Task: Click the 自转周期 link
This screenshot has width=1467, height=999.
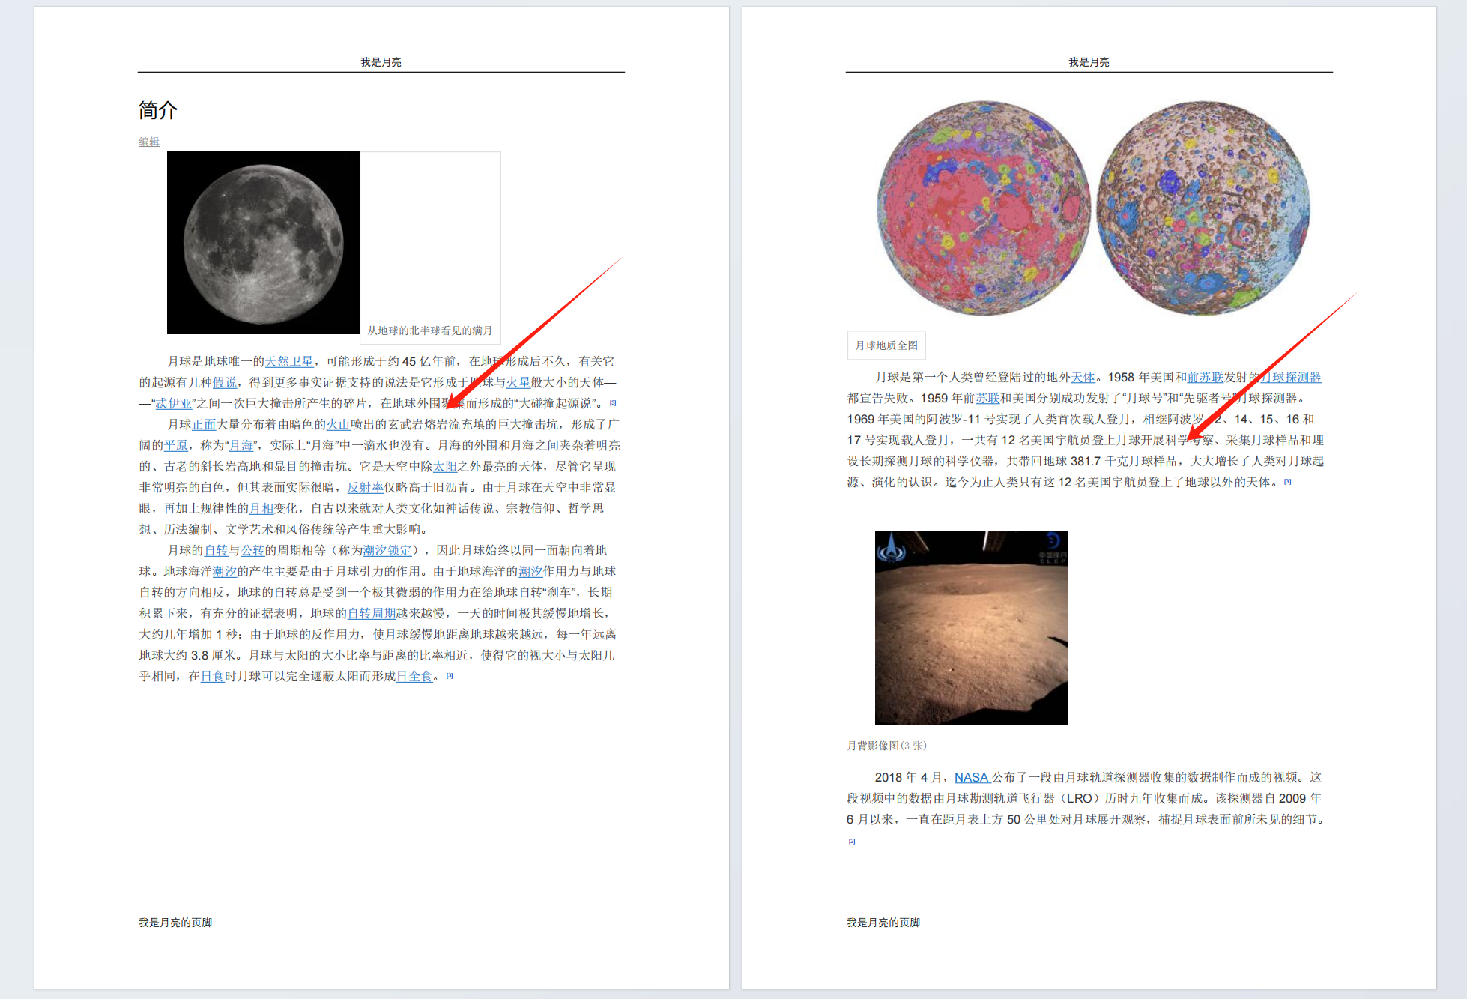Action: (372, 613)
